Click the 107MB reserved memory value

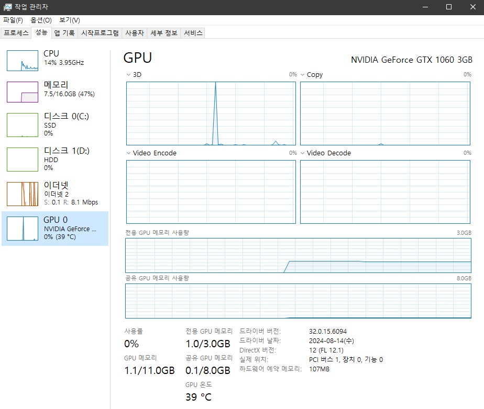pyautogui.click(x=319, y=369)
